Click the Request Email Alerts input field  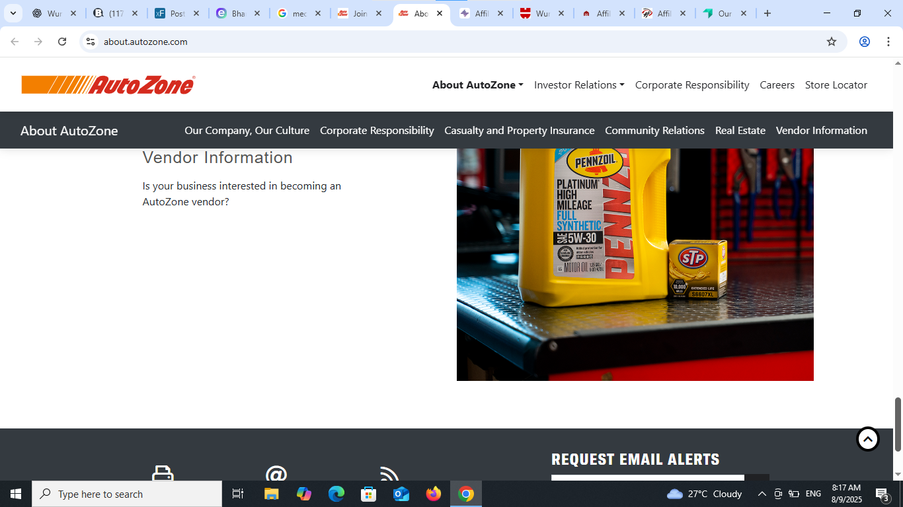pos(647,478)
